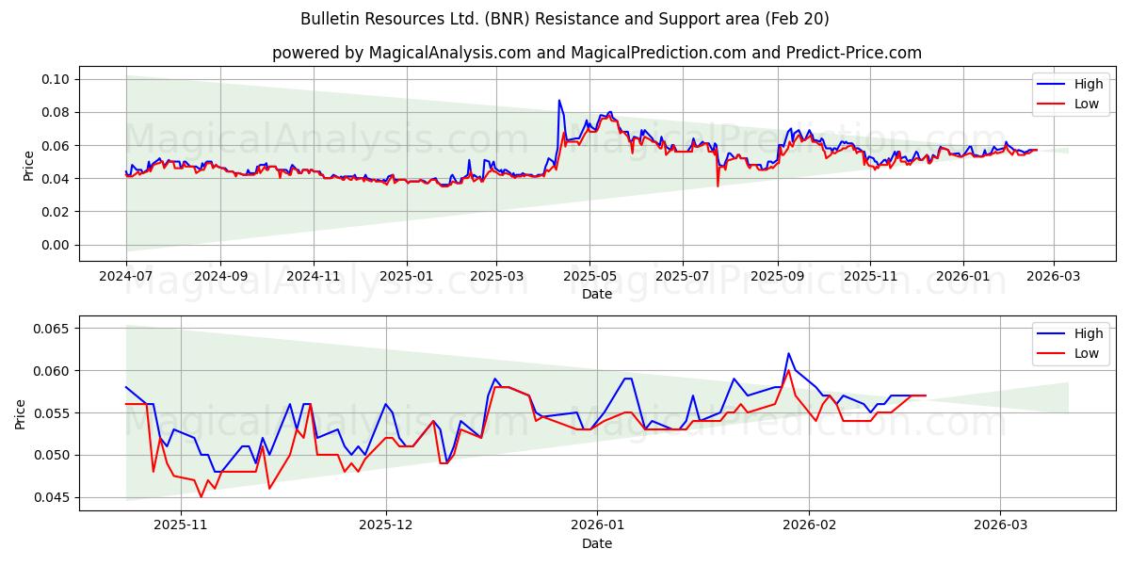Viewport: 1130px width, 565px height.
Task: Click the 2026-01 tick label on top chart
Action: tap(963, 277)
